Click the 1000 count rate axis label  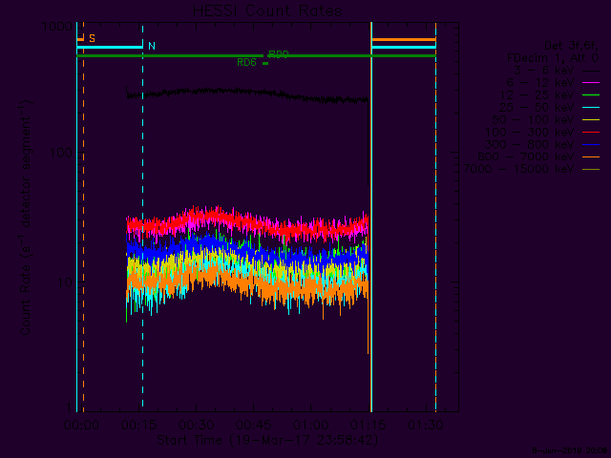[57, 27]
